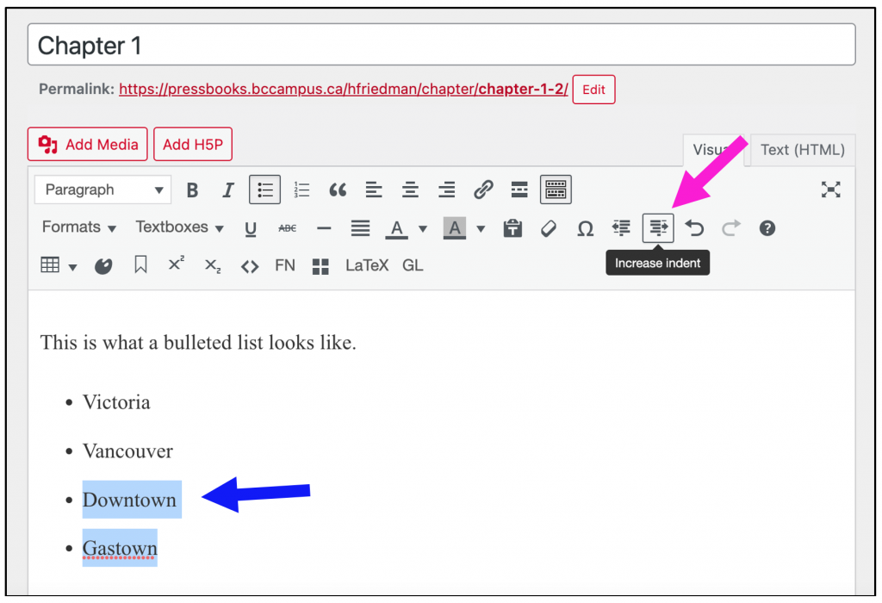Click the Decrease indent icon
Image resolution: width=882 pixels, height=603 pixels.
(x=621, y=228)
